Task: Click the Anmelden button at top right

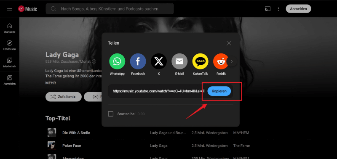Action: coord(298,9)
